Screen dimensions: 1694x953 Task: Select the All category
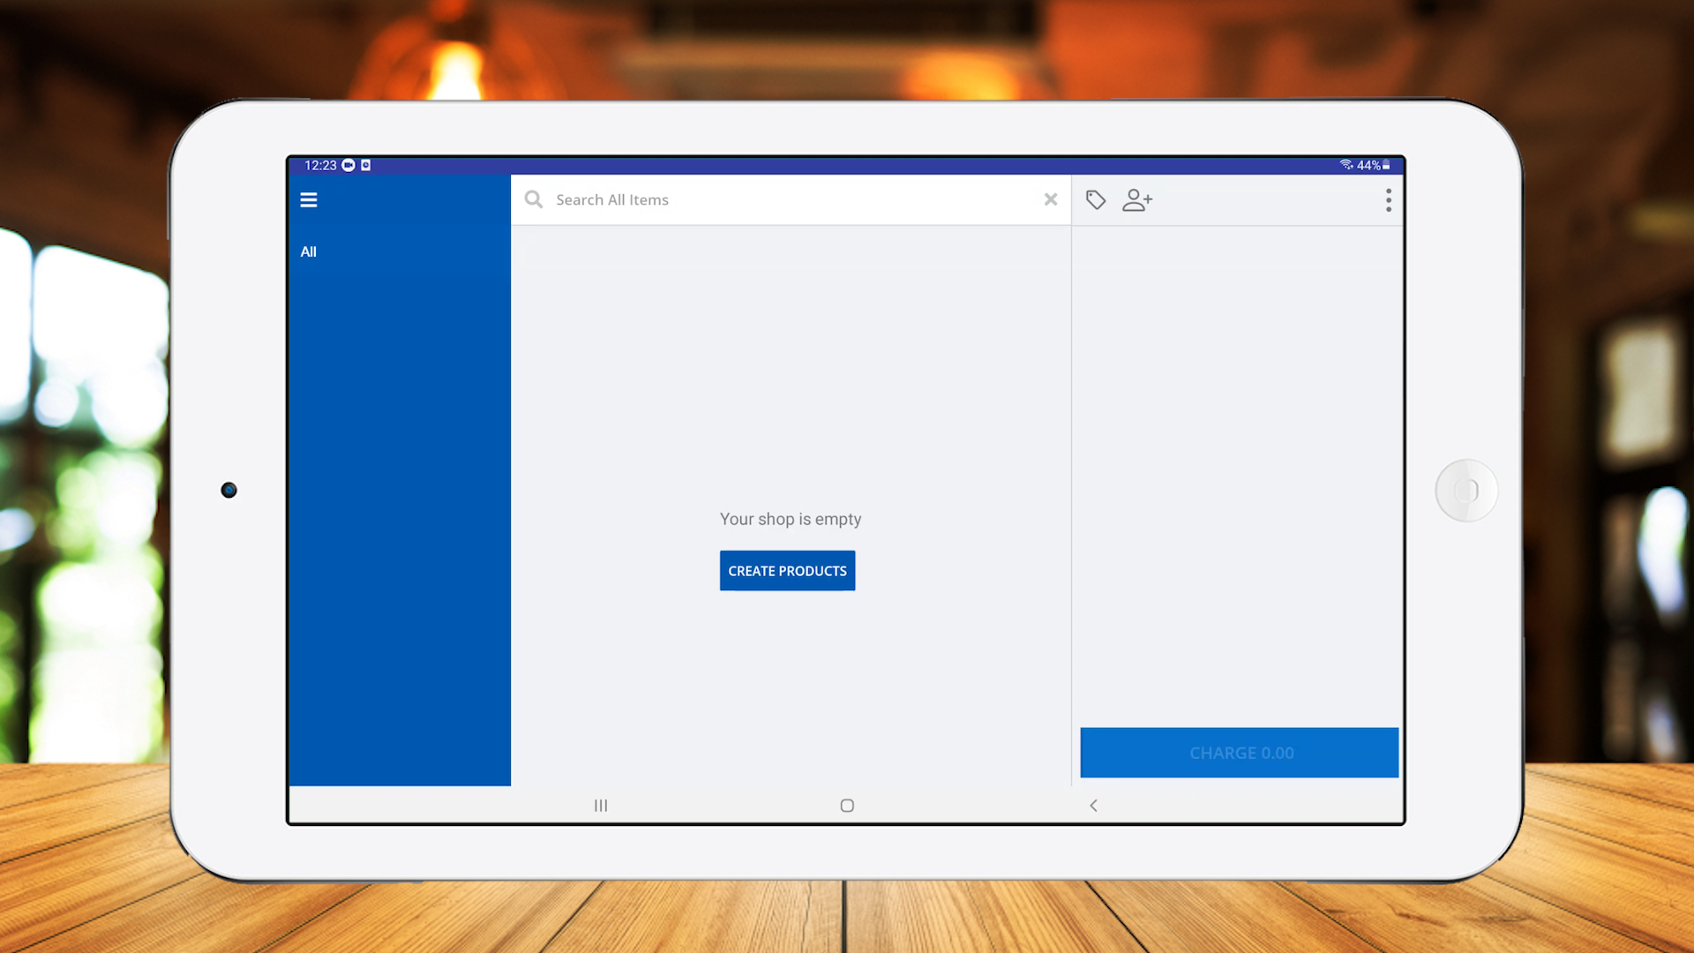308,251
